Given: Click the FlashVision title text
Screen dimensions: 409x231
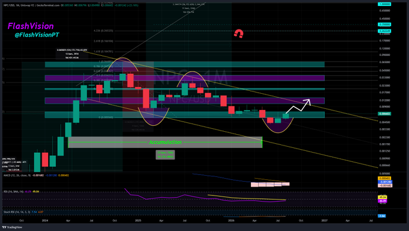Looking at the screenshot, I should 31,26.
